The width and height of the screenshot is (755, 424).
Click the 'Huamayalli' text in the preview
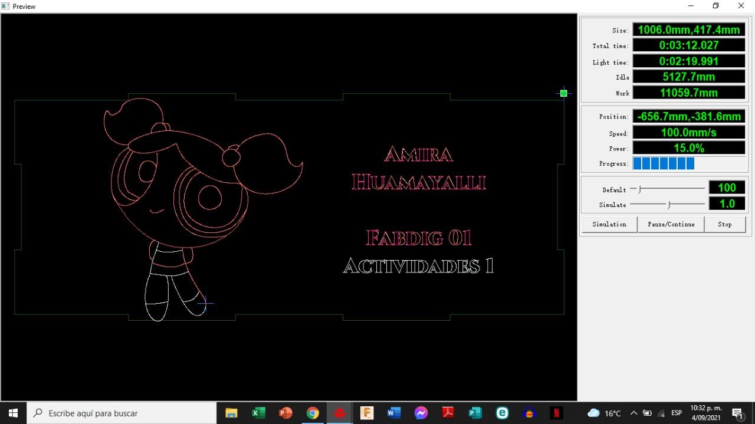point(419,182)
